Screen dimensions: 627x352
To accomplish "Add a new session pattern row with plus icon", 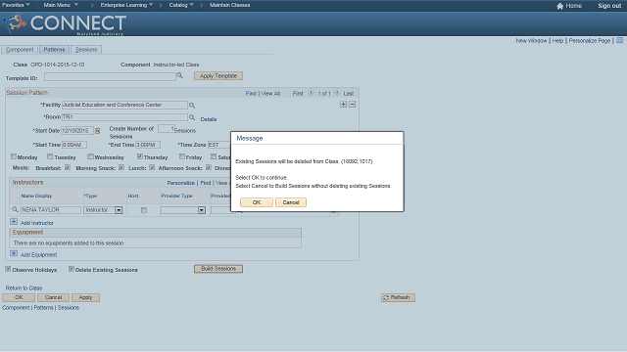I will click(343, 105).
